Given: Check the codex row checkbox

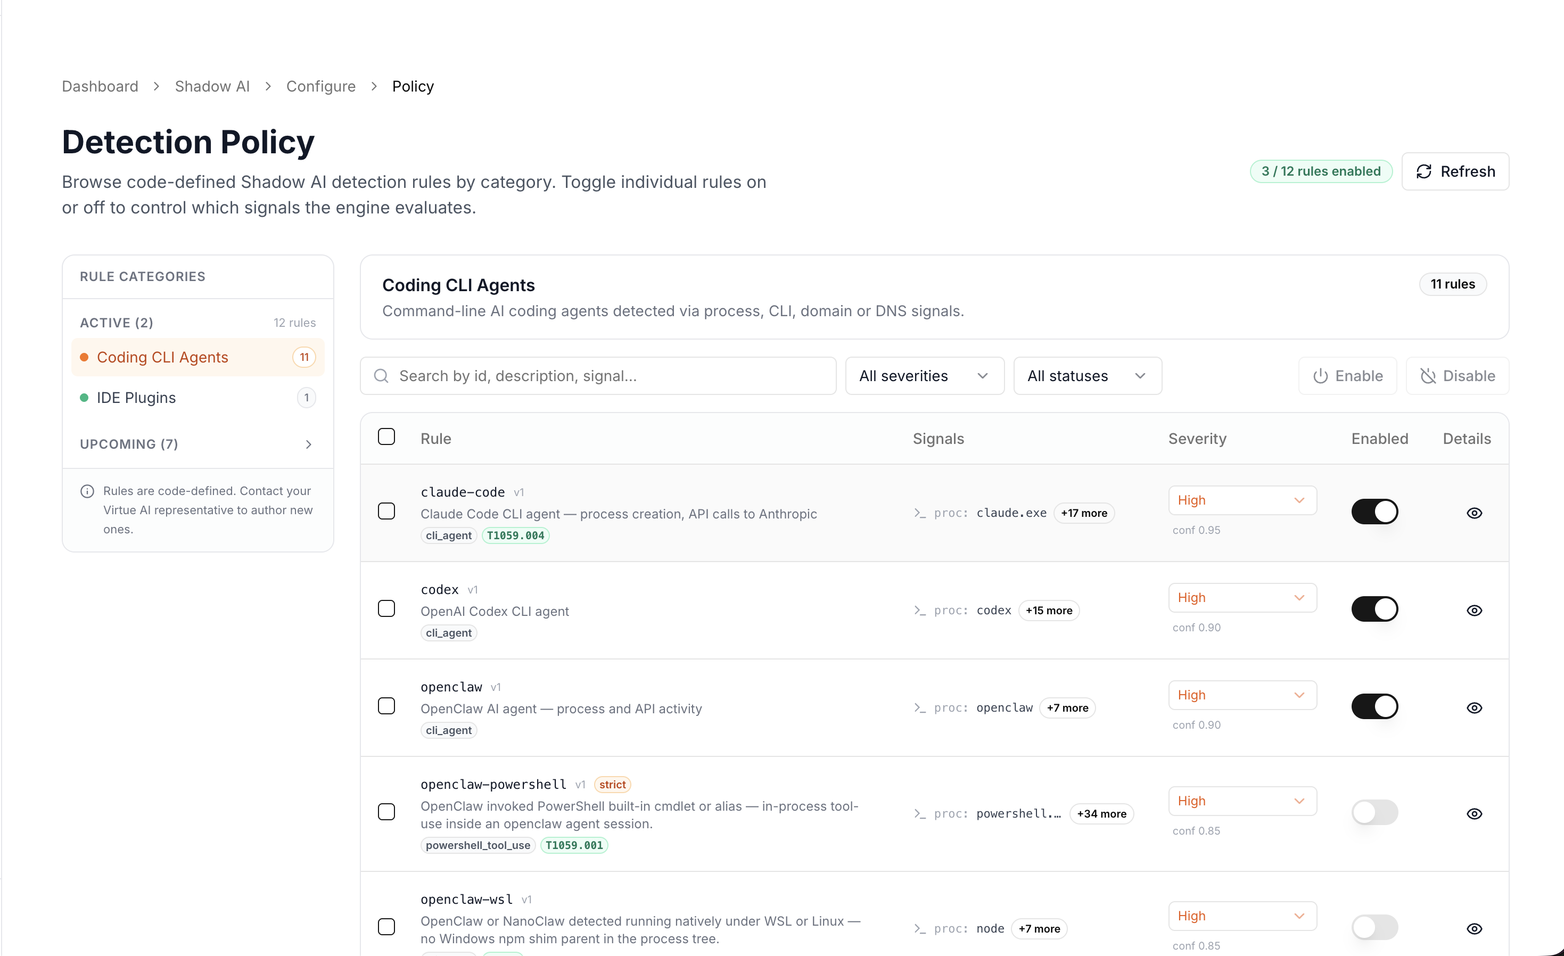Looking at the screenshot, I should 386,609.
